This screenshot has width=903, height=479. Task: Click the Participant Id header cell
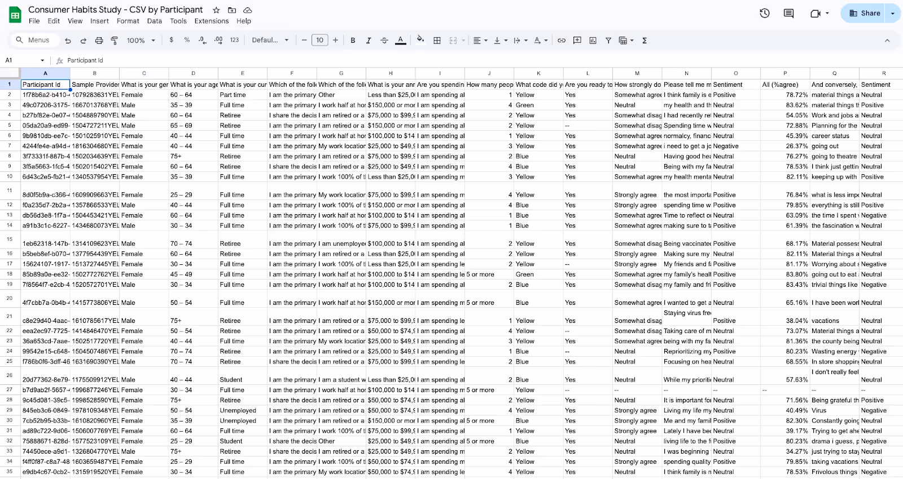pos(45,85)
